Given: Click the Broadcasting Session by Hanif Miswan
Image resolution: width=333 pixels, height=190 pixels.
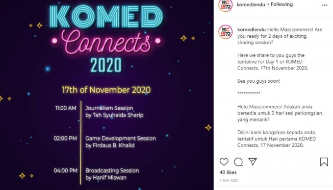Looking at the screenshot, I should pos(112,174).
